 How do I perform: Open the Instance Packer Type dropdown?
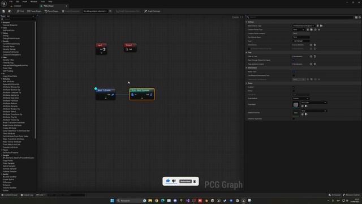299,29
